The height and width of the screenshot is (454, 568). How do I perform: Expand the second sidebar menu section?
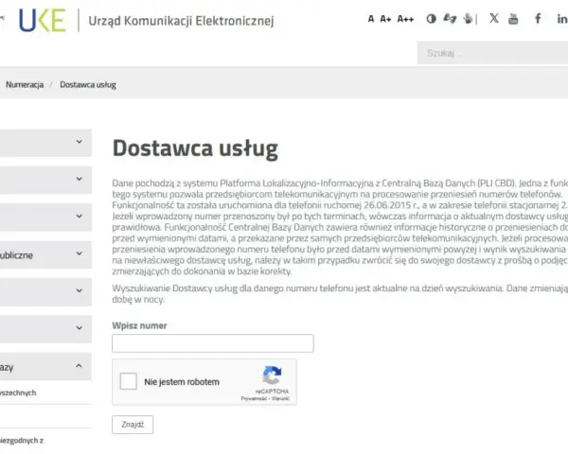coord(45,180)
